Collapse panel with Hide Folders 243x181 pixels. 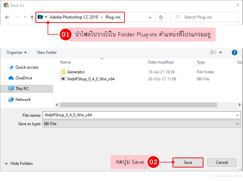tap(19, 164)
